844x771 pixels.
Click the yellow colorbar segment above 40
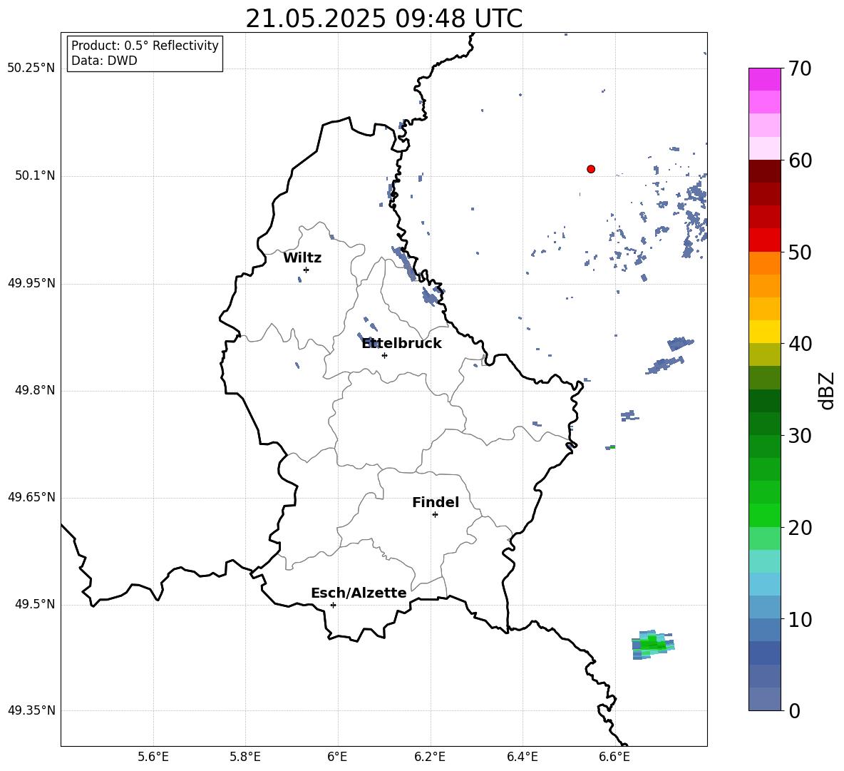764,332
